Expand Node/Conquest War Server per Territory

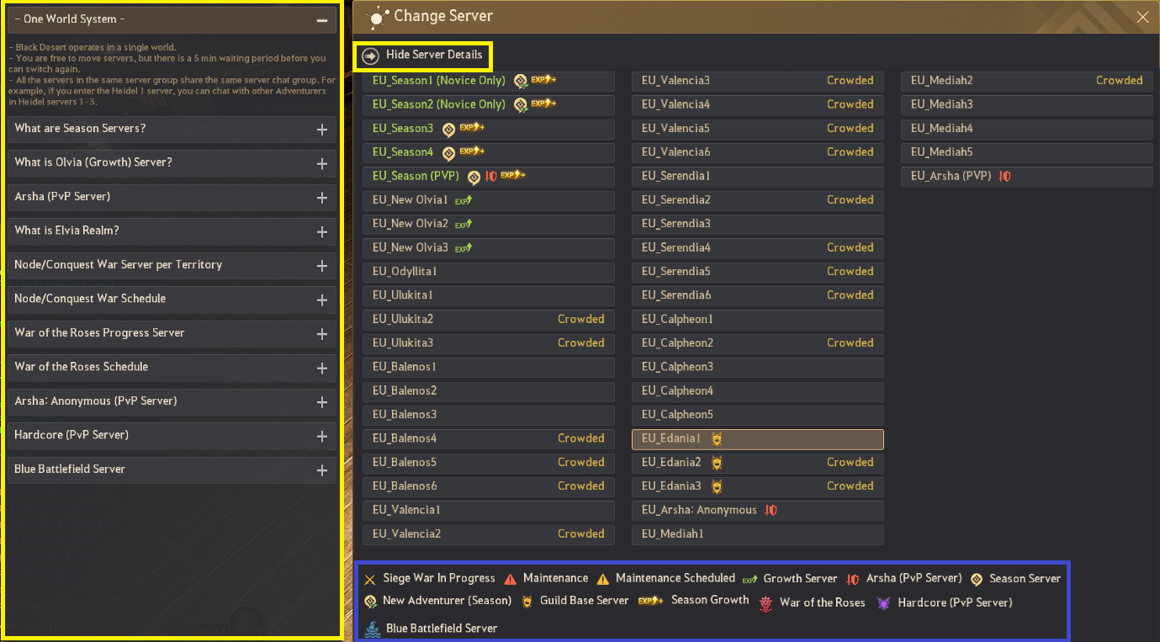tap(321, 266)
